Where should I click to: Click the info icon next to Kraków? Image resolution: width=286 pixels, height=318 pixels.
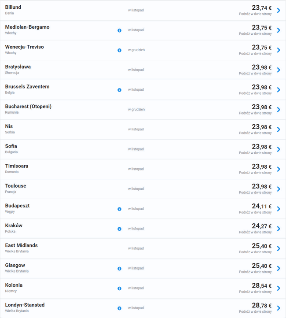(x=119, y=229)
